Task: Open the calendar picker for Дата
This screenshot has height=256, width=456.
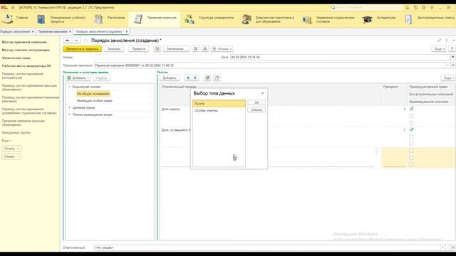Action: pos(453,57)
